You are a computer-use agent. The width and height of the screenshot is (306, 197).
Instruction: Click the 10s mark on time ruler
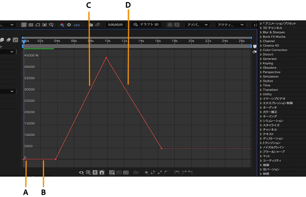click(x=107, y=41)
